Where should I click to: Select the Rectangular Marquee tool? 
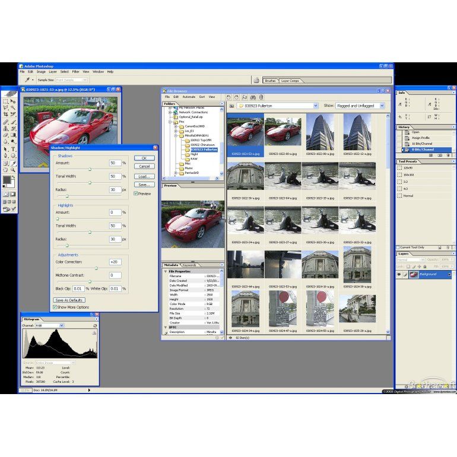coord(5,101)
